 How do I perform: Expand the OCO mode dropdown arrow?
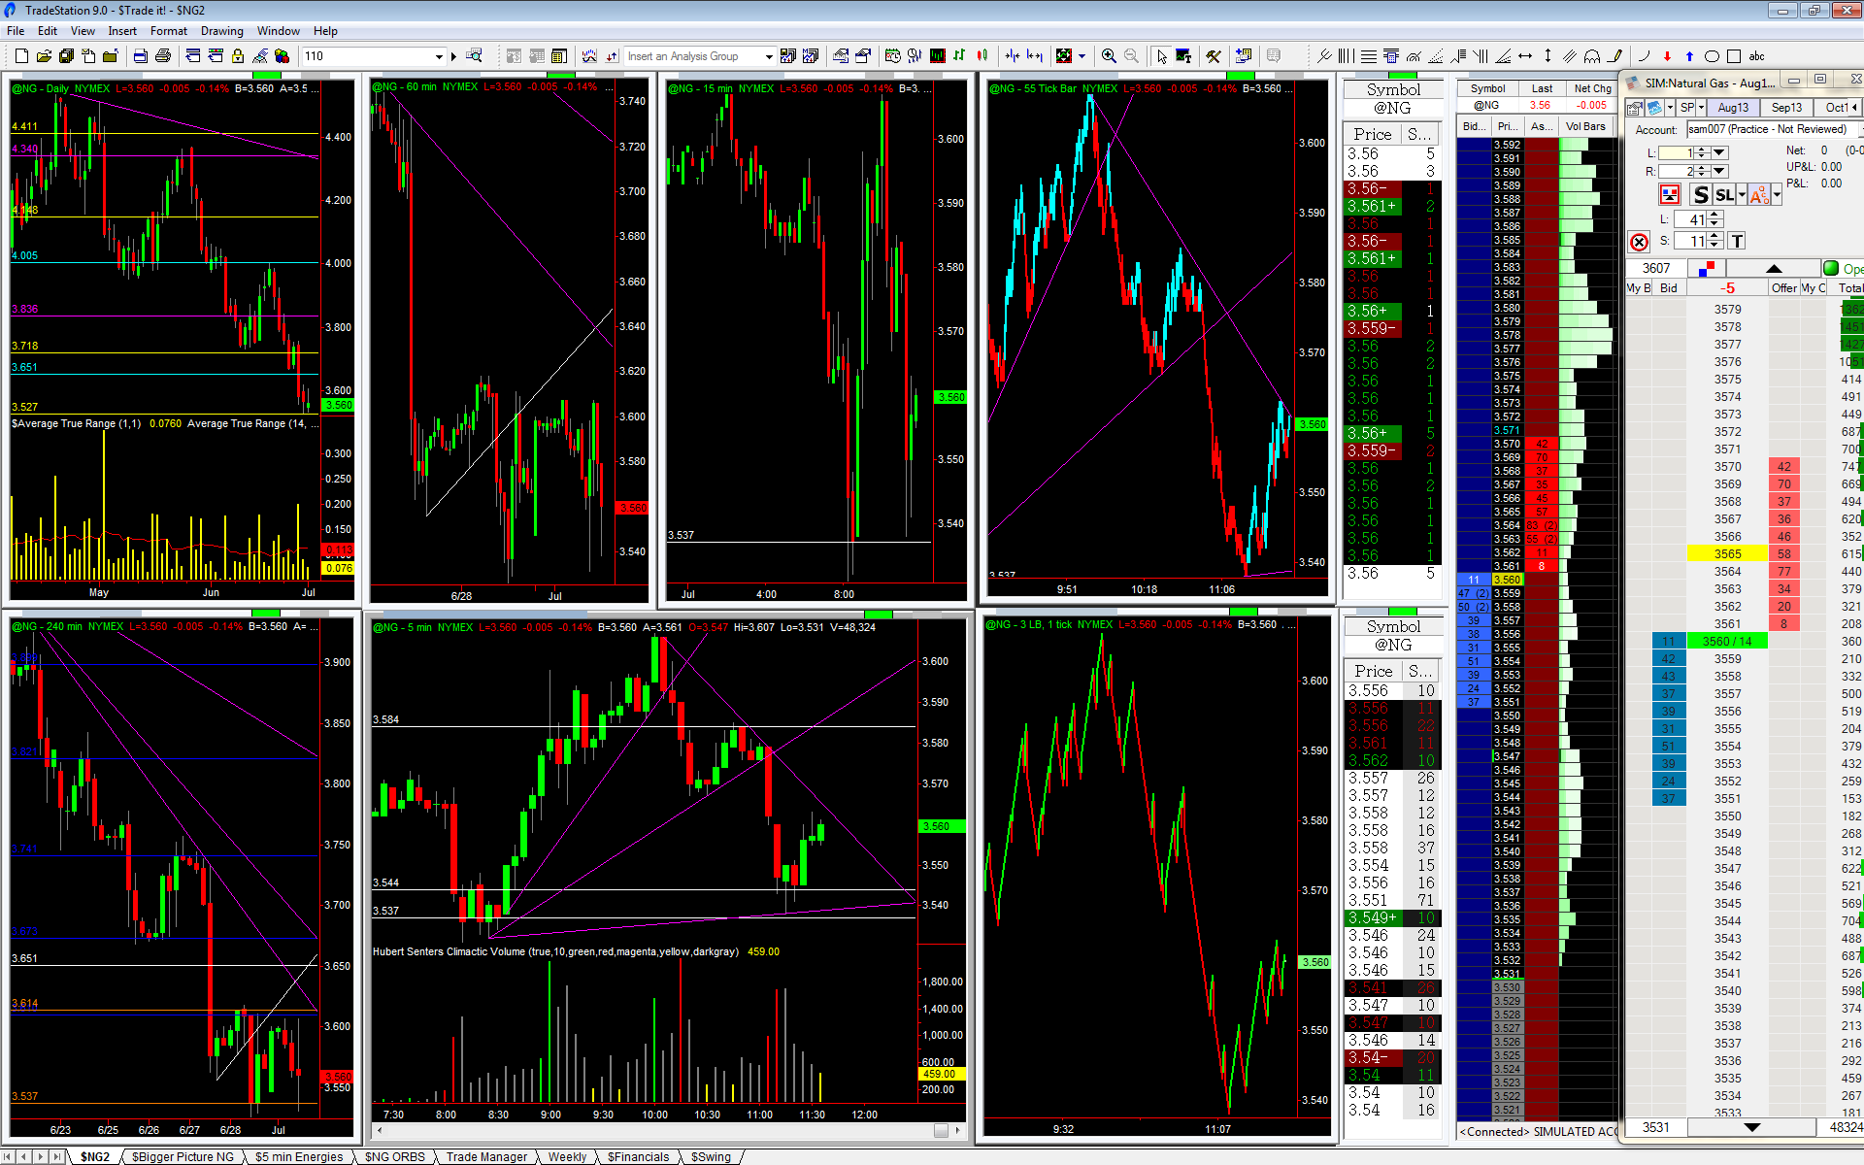coord(1777,194)
